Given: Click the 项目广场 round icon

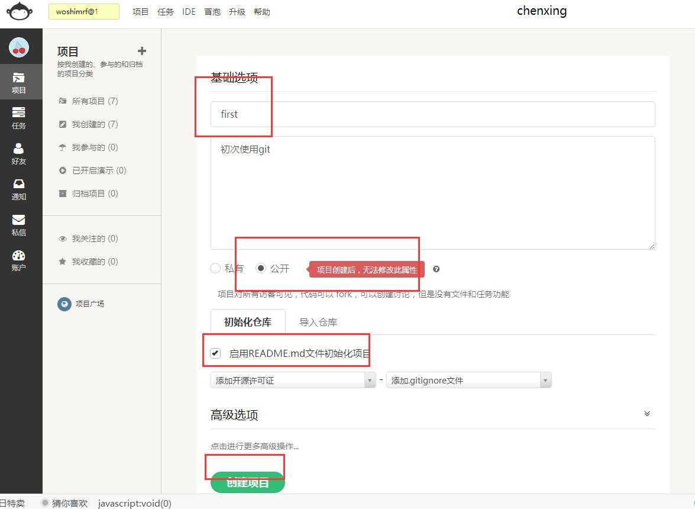Looking at the screenshot, I should coord(64,304).
